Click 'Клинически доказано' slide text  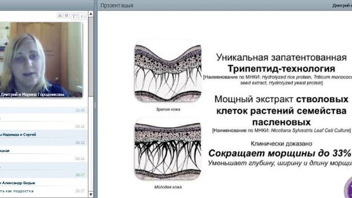point(281,144)
